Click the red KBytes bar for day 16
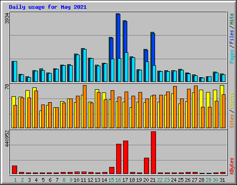Screen dimensions: 237x185 click(x=118, y=159)
